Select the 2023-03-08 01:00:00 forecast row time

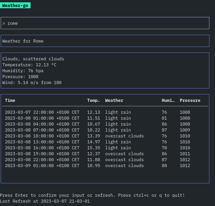(x=42, y=118)
